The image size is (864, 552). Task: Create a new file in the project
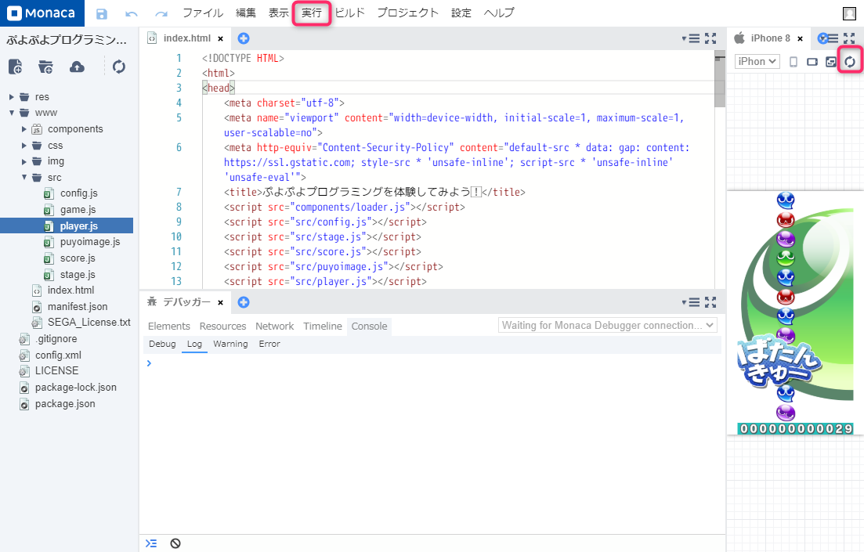(16, 67)
